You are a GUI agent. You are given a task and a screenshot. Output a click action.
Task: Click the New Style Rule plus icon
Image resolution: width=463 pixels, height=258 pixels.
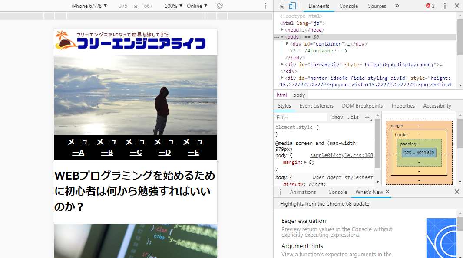[367, 117]
